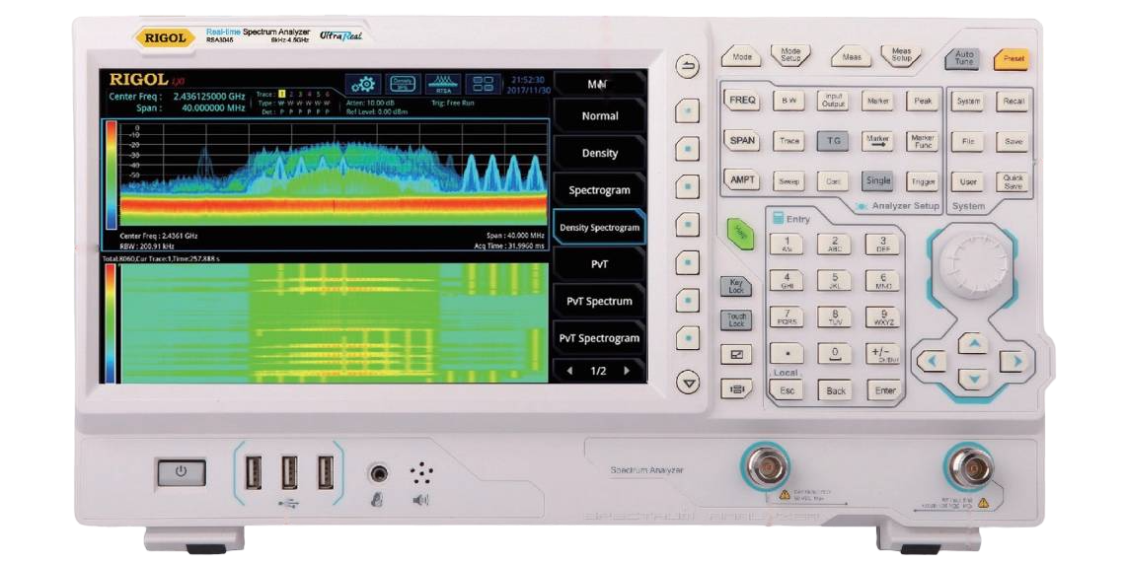The height and width of the screenshot is (562, 1125).
Task: Push the softkey next to PvT Spectrum
Action: (x=688, y=300)
